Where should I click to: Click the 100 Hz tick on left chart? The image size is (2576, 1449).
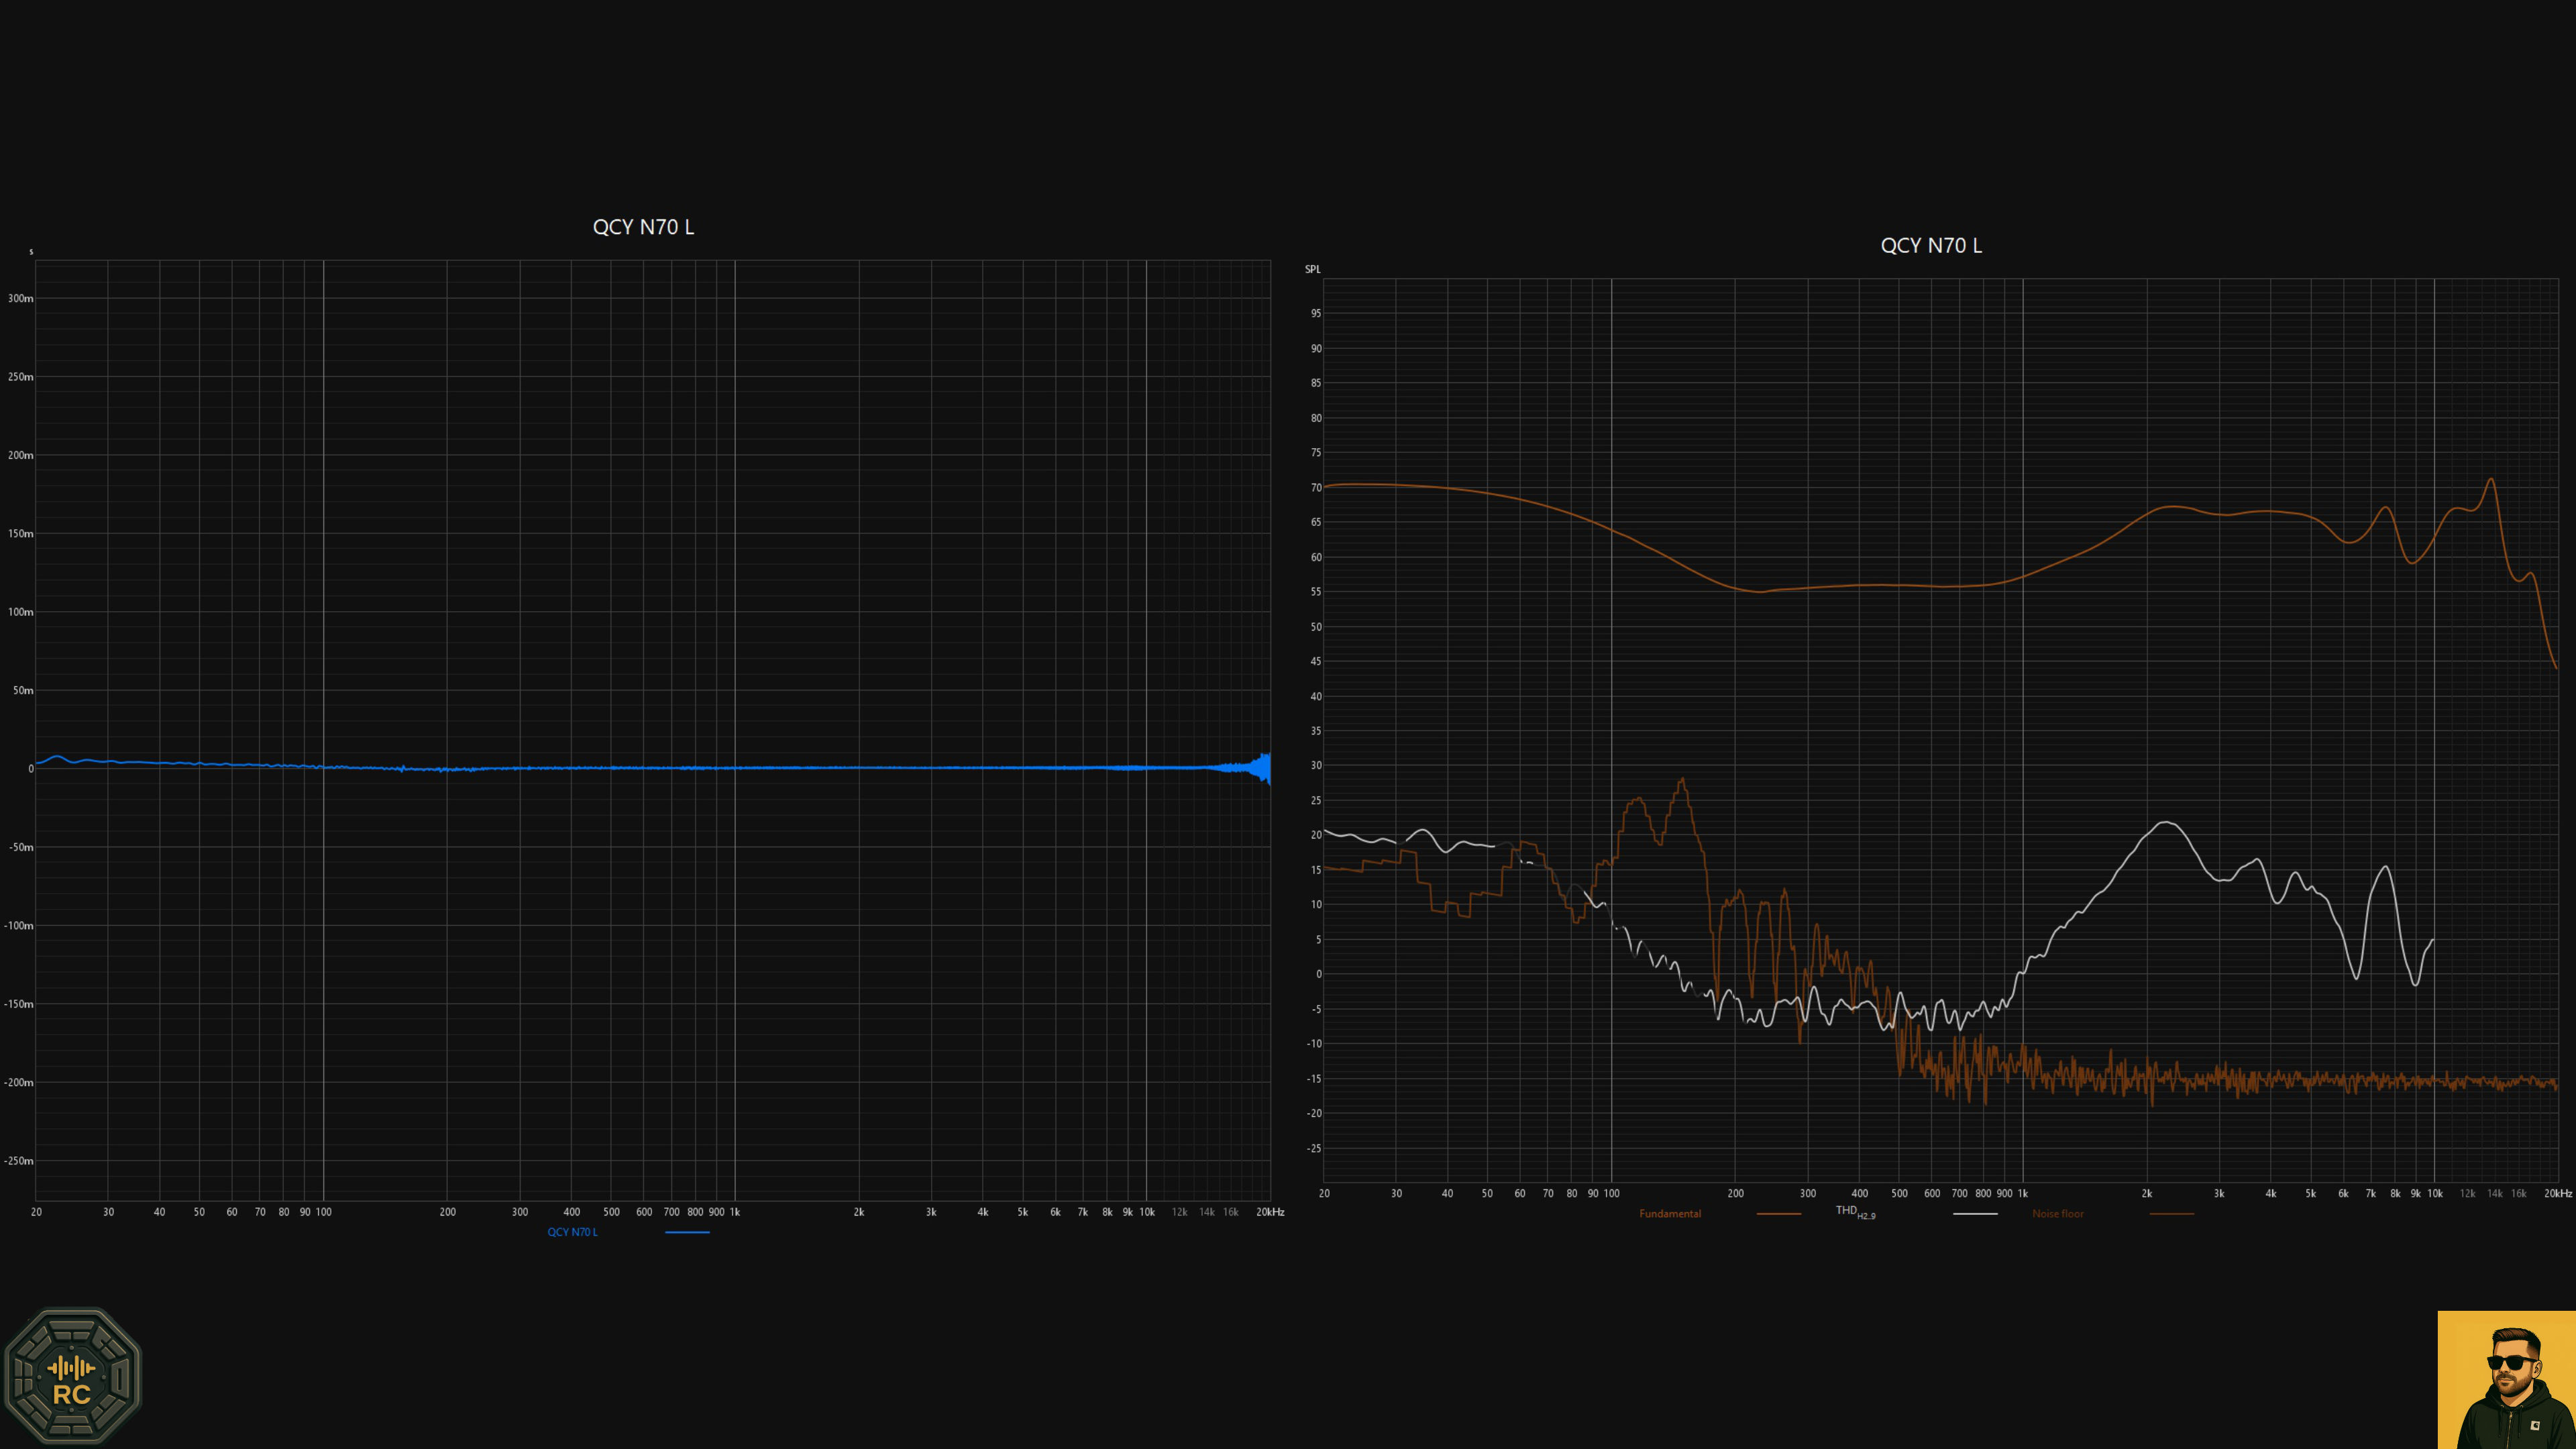[x=323, y=1212]
